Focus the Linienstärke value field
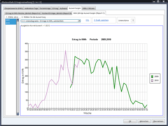The width and height of the screenshot is (168, 126). point(132,20)
